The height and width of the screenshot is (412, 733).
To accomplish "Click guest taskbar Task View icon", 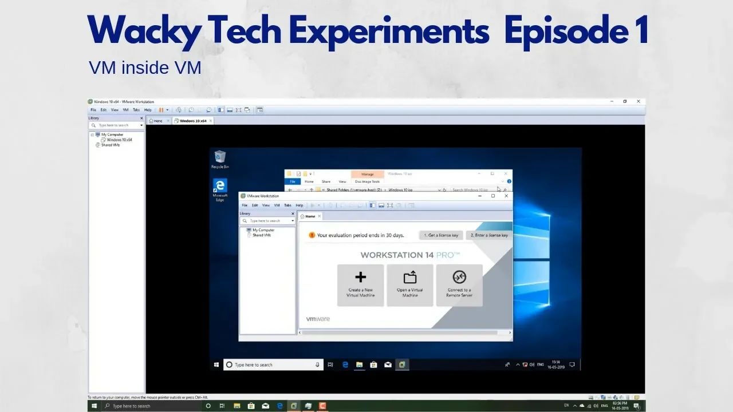I will (x=330, y=365).
